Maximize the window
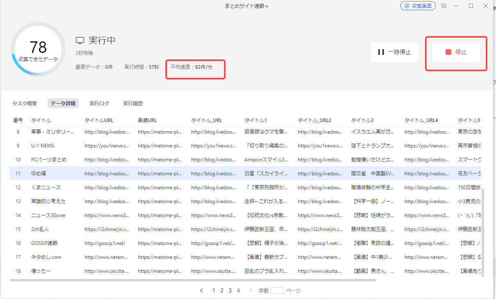 click(x=471, y=6)
